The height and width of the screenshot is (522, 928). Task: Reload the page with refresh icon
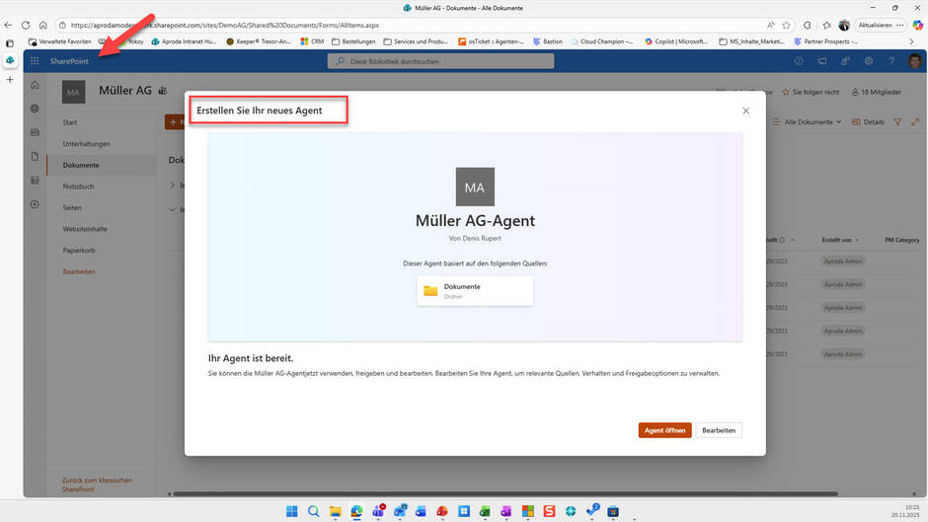(x=26, y=25)
